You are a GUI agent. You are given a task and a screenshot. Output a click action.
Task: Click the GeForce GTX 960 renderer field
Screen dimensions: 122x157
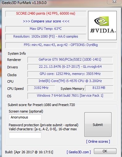[70, 60]
